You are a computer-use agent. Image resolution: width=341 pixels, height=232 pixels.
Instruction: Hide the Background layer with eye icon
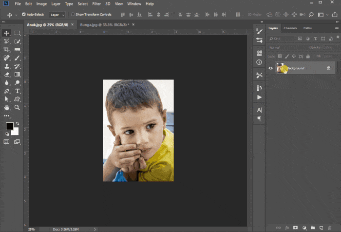[270, 68]
